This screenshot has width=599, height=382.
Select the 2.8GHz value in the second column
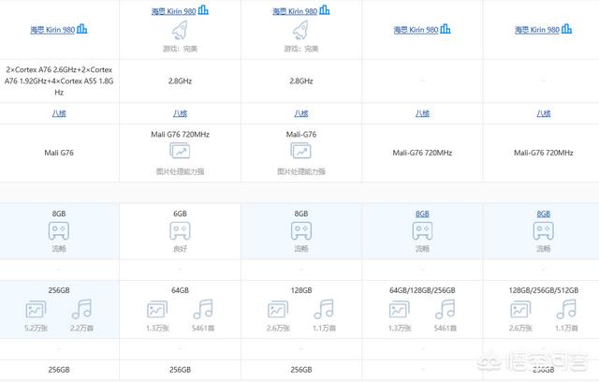pyautogui.click(x=180, y=81)
